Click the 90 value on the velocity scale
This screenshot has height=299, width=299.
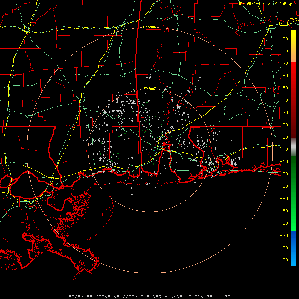pyautogui.click(x=285, y=39)
